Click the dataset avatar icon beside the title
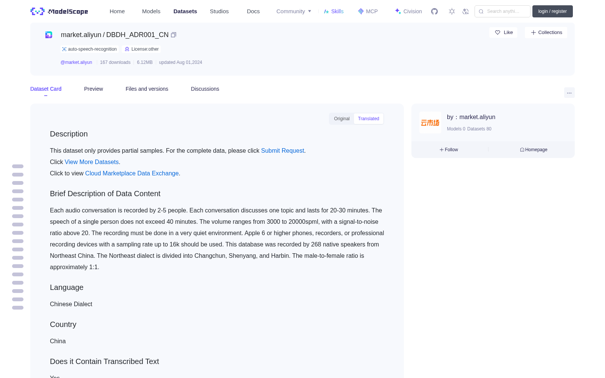605x378 pixels. click(x=49, y=35)
